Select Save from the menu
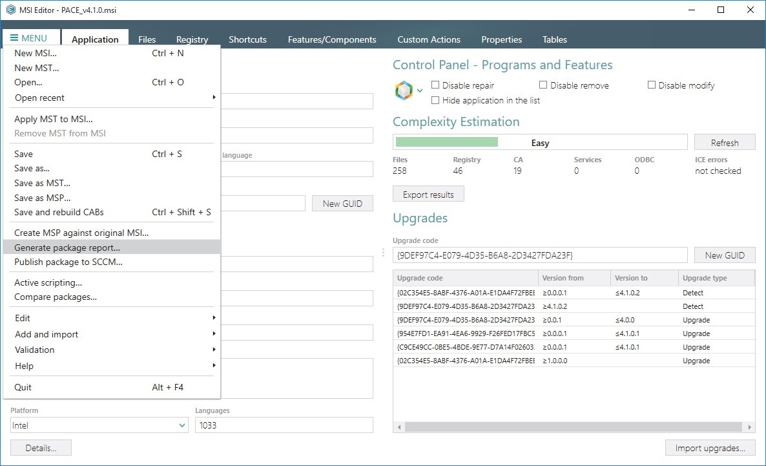The width and height of the screenshot is (766, 466). 111,154
